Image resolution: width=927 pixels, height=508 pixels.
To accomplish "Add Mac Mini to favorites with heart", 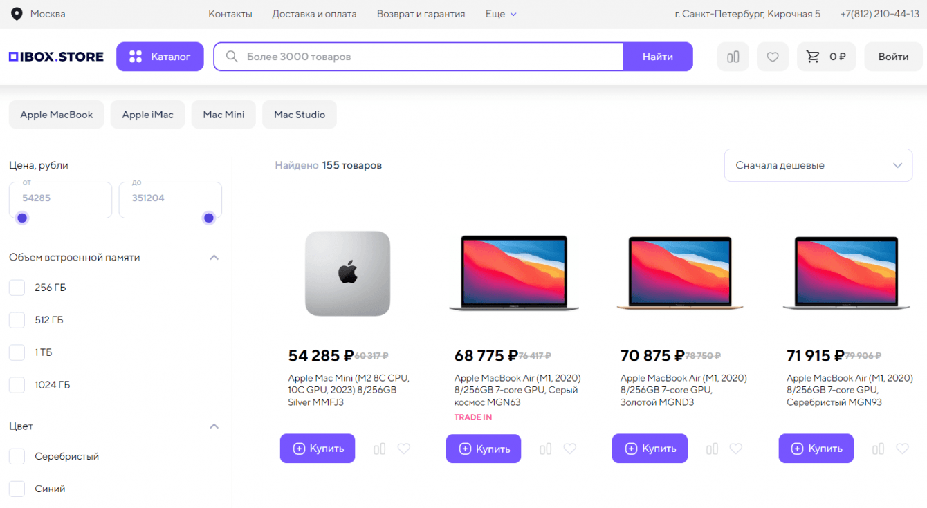I will point(404,449).
